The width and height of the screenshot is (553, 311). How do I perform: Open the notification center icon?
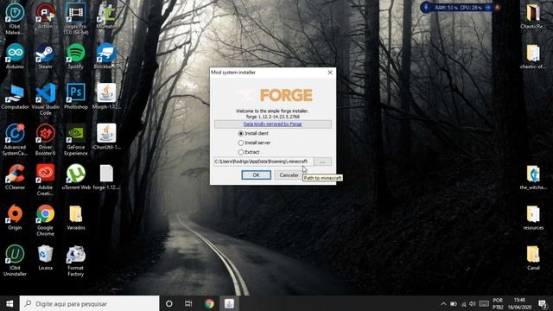coord(543,303)
